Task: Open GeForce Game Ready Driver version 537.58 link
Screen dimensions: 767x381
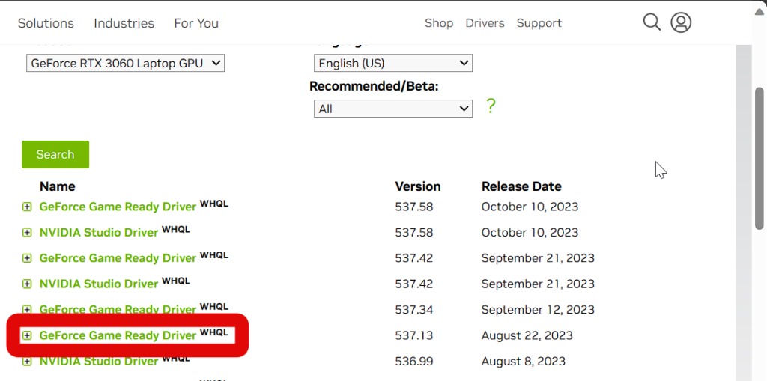Action: (x=118, y=207)
